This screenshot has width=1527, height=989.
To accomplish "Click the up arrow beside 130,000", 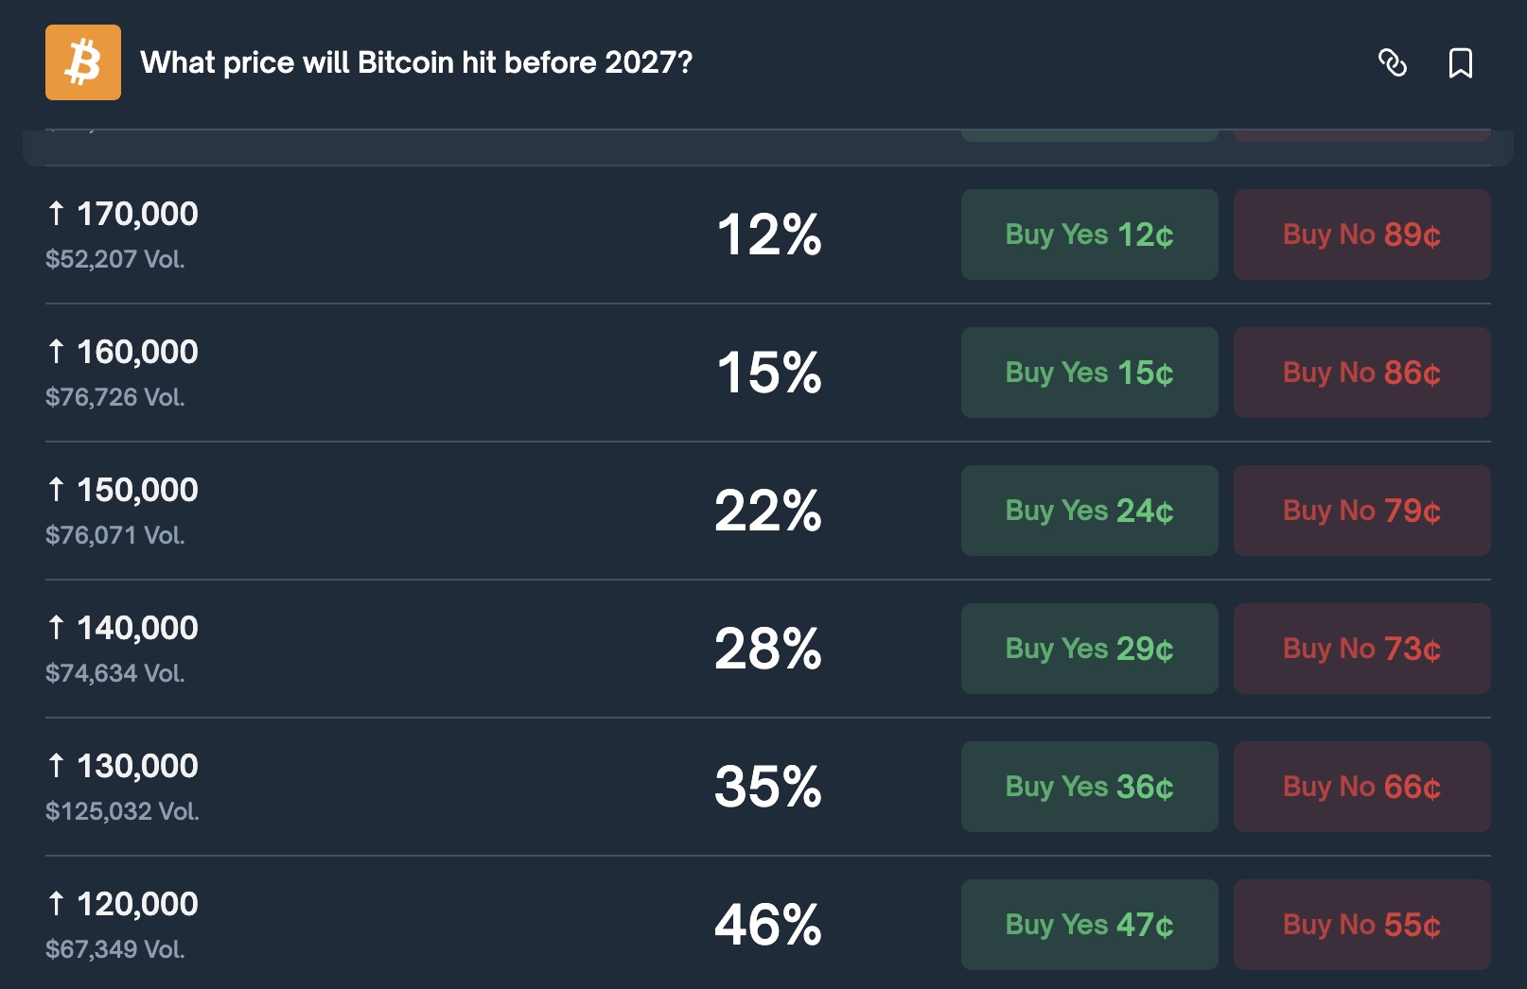I will (x=57, y=765).
